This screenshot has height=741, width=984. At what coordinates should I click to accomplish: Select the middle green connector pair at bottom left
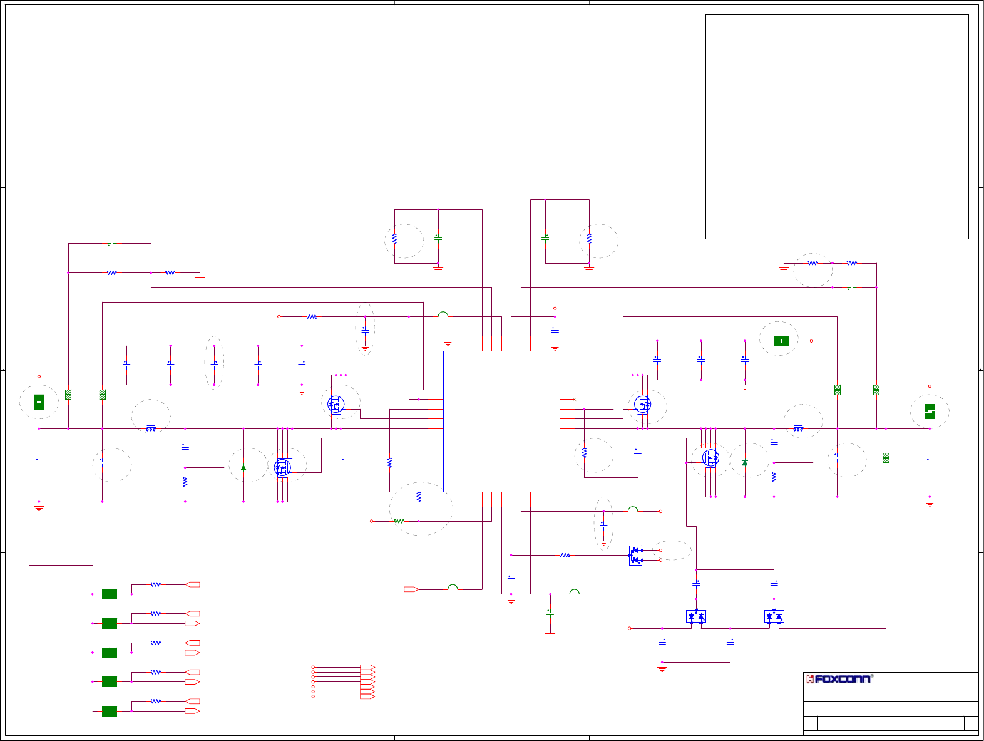(110, 653)
